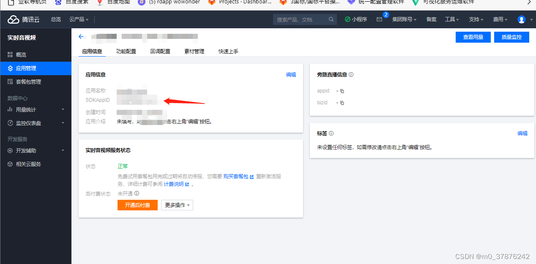Open the 计费说明 link
The width and height of the screenshot is (536, 264).
point(176,184)
